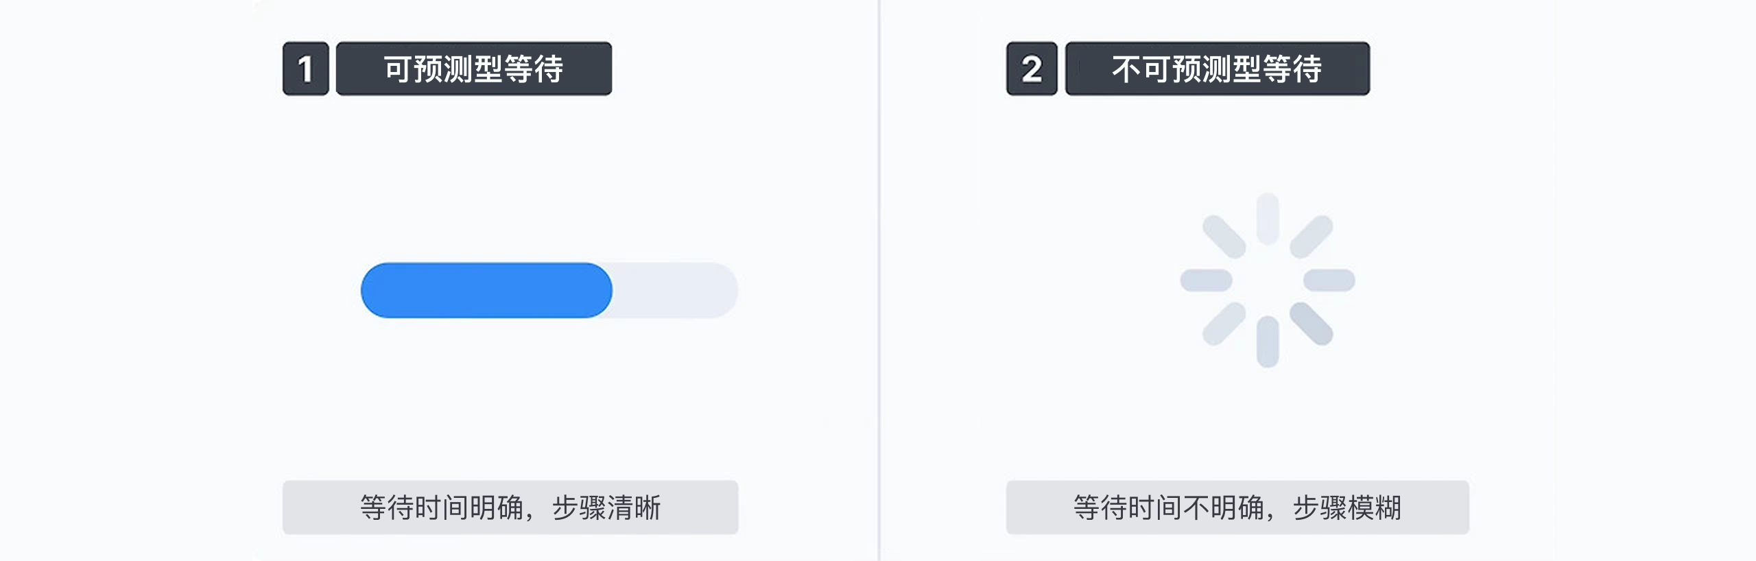Click the right horizontal spoke of the spinner
Screen dimensions: 1756x561
(1329, 280)
